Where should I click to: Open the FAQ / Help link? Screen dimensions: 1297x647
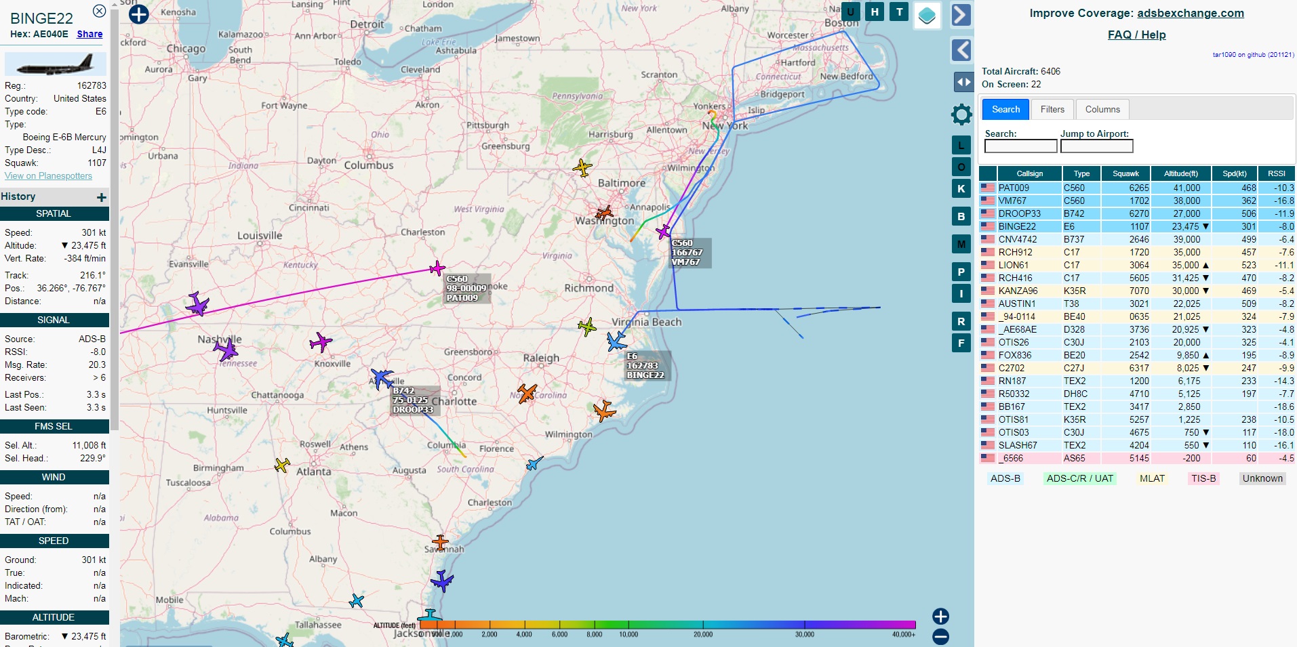1137,35
